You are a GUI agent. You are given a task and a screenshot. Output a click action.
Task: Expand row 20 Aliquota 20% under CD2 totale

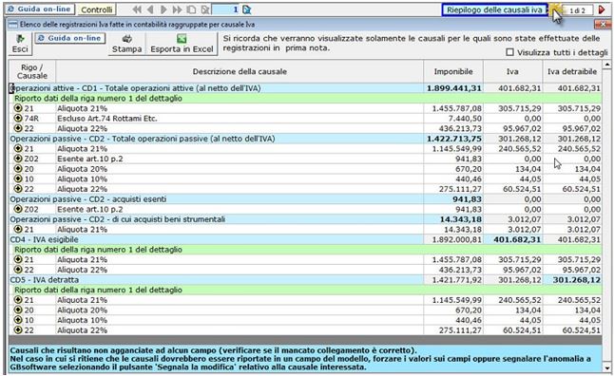(x=18, y=169)
